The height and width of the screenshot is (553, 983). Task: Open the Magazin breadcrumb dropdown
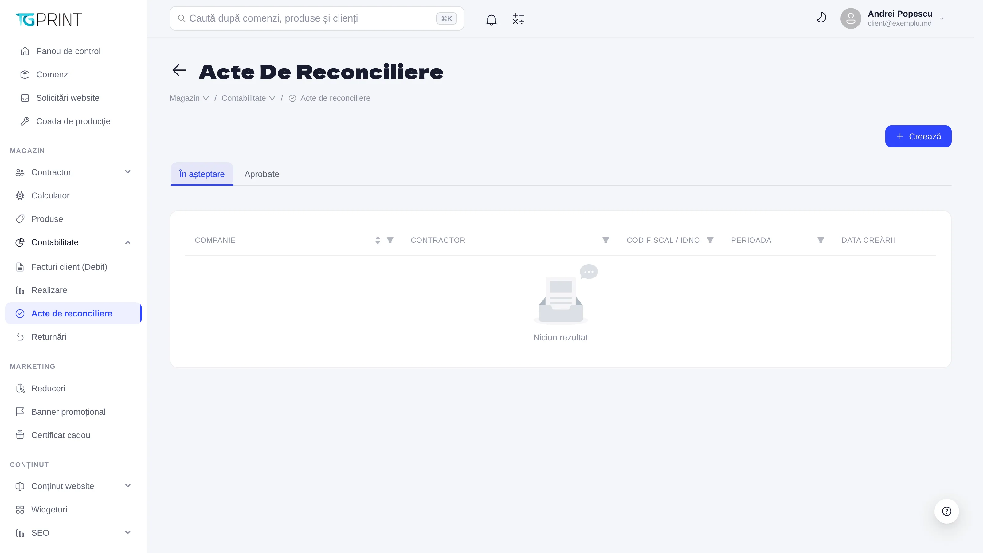point(189,98)
